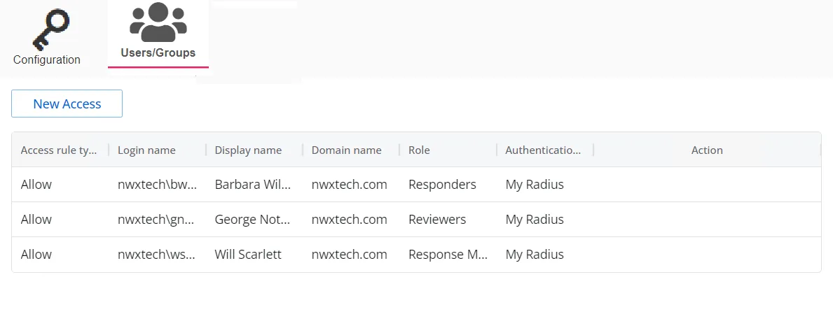833x312 pixels.
Task: Sort by Login name column header
Action: click(146, 150)
